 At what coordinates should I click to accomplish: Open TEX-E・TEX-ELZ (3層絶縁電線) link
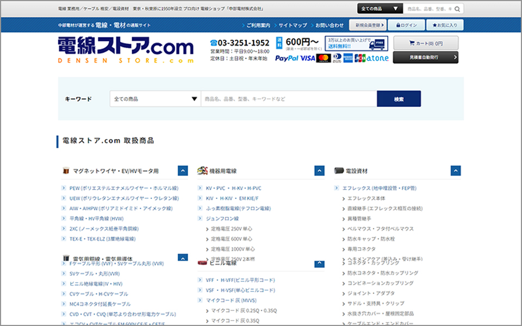click(x=103, y=239)
